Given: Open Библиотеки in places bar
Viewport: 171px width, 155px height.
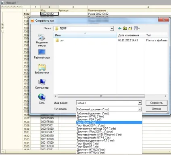Looking at the screenshot, I should coord(42,69).
